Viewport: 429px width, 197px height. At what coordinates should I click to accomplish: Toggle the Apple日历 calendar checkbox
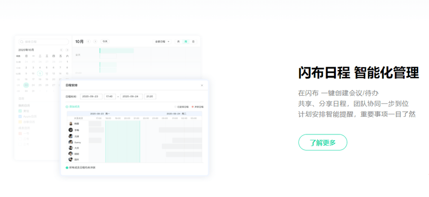(20, 116)
